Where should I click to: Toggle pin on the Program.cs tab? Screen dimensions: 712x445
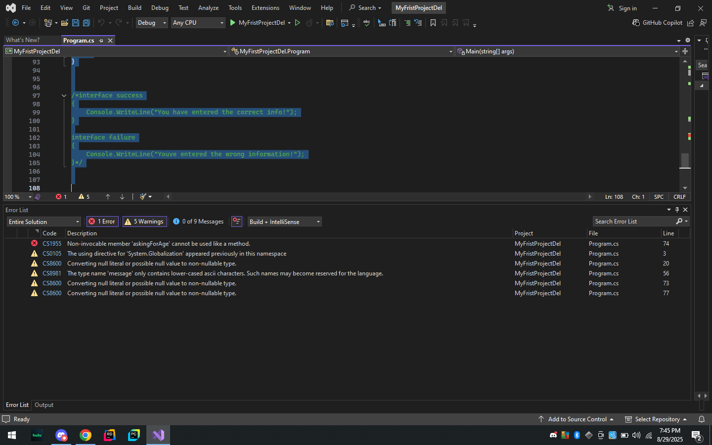pos(101,41)
